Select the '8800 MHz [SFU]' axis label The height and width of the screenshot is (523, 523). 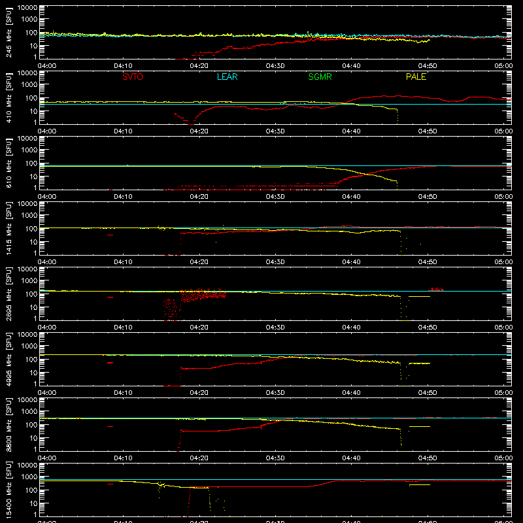9,424
